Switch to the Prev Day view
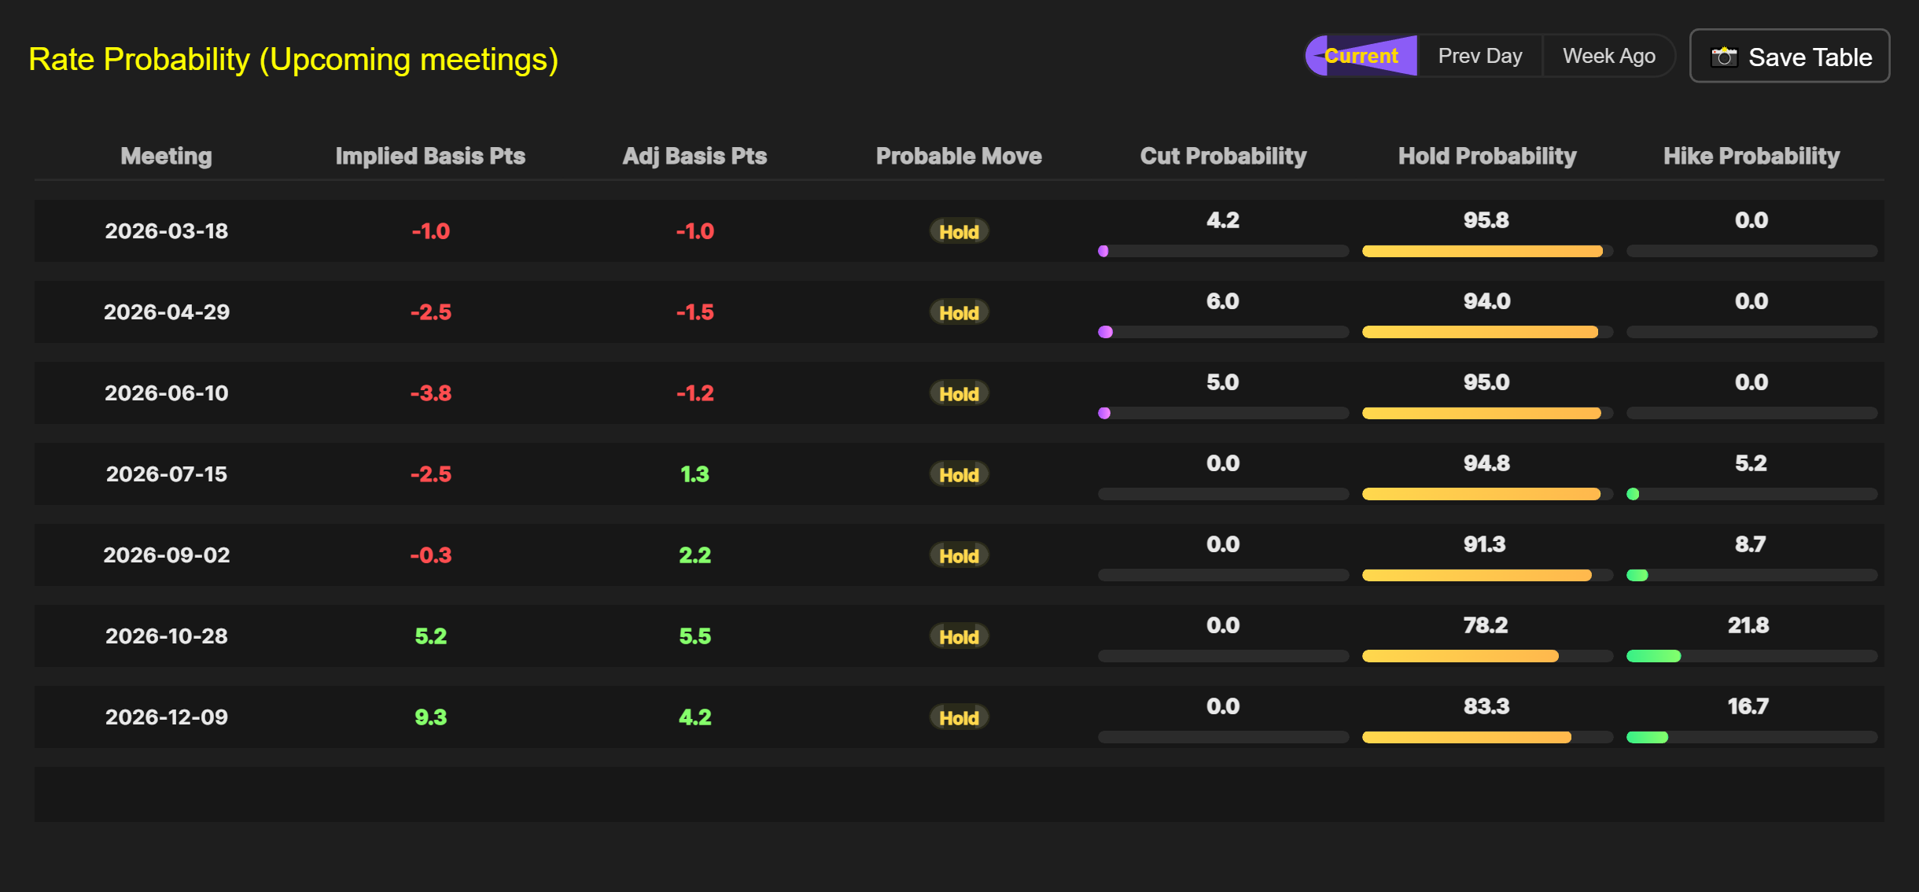The height and width of the screenshot is (892, 1919). [x=1479, y=56]
